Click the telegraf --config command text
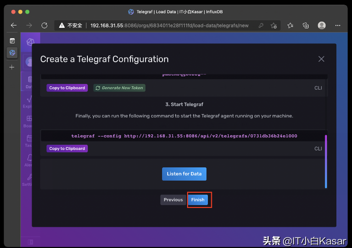This screenshot has width=352, height=248. coord(184,136)
